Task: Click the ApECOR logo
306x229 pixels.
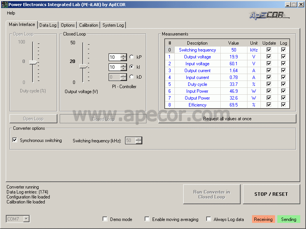Action: [269, 15]
